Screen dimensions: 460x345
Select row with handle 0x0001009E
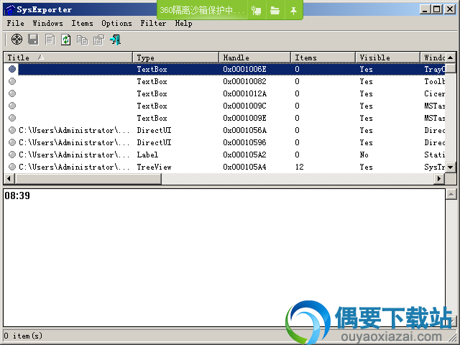224,118
